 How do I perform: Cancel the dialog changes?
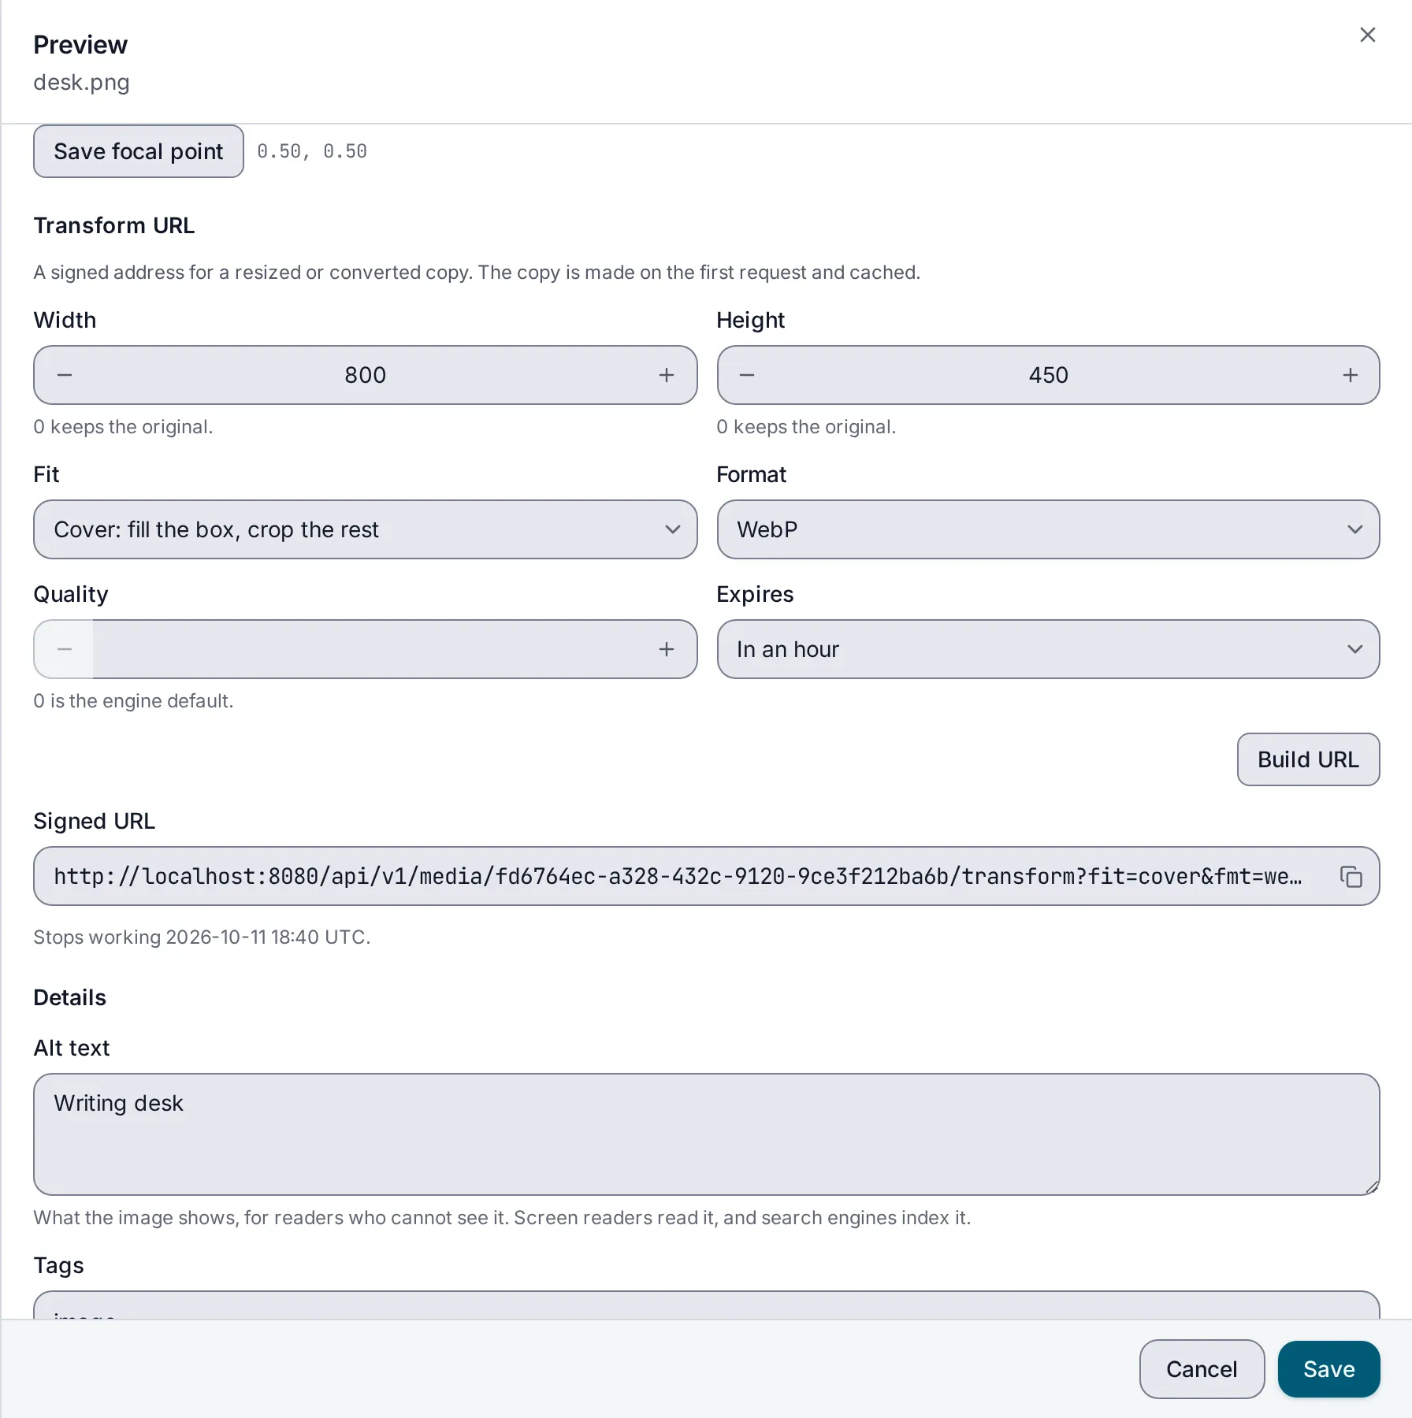pyautogui.click(x=1202, y=1369)
